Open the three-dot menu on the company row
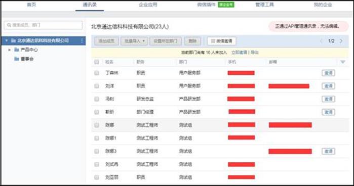Screen dimensions: 354x186 pyautogui.click(x=82, y=41)
